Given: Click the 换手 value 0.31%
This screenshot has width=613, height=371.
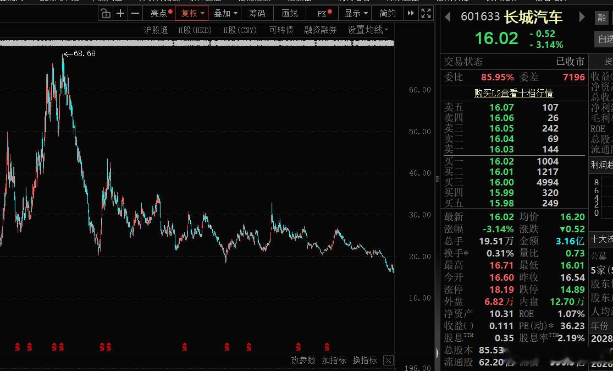Looking at the screenshot, I should click(x=500, y=253).
